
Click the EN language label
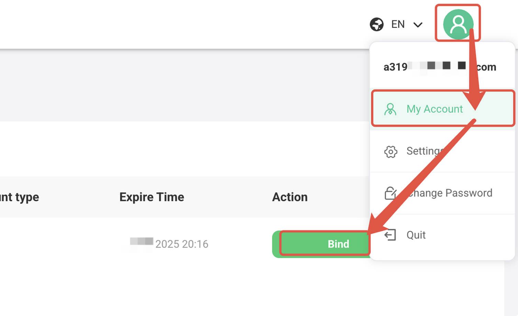click(397, 24)
